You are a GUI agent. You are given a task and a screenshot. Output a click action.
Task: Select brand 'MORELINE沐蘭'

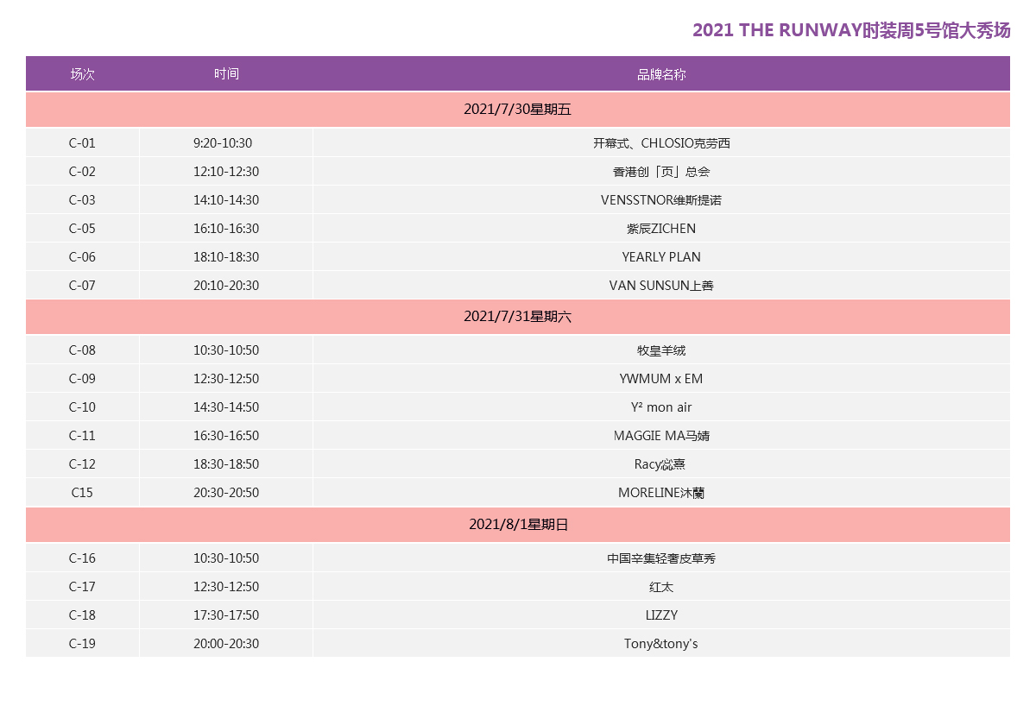click(x=661, y=493)
